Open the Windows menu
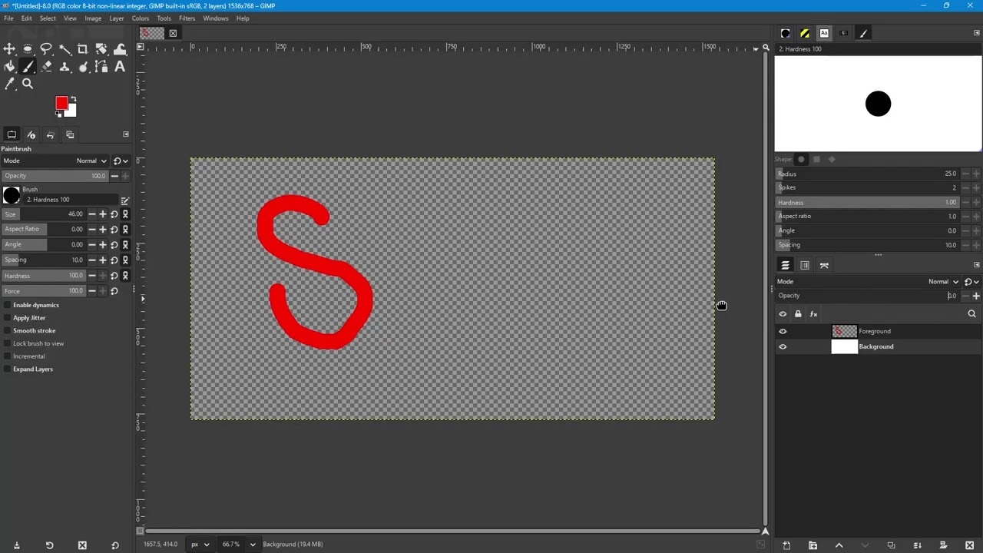 tap(216, 18)
